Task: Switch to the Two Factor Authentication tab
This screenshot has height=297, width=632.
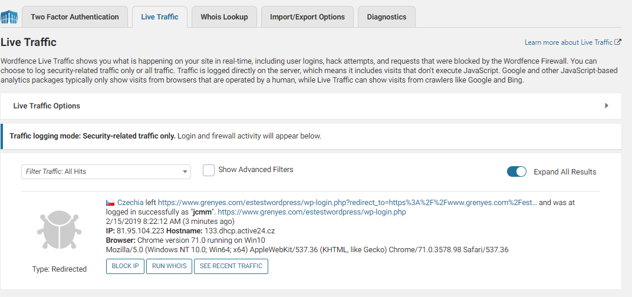Action: 75,17
